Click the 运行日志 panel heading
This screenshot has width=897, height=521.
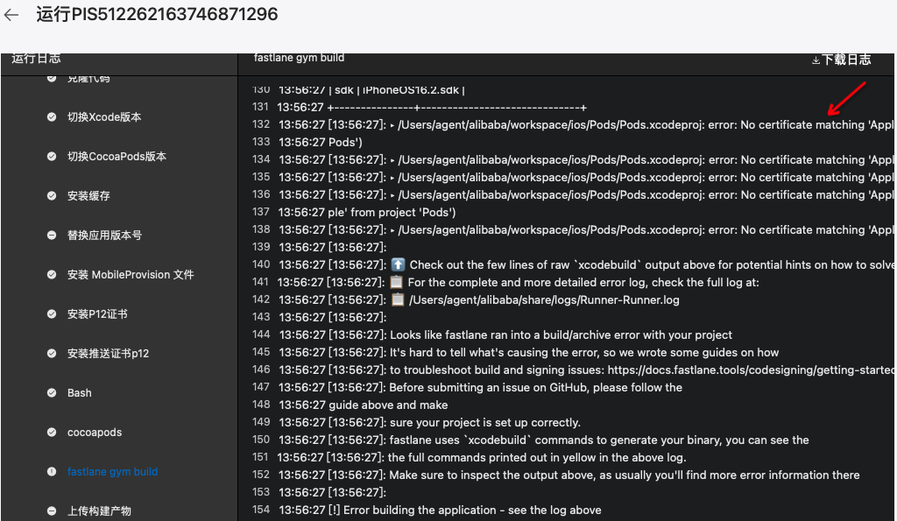point(36,59)
